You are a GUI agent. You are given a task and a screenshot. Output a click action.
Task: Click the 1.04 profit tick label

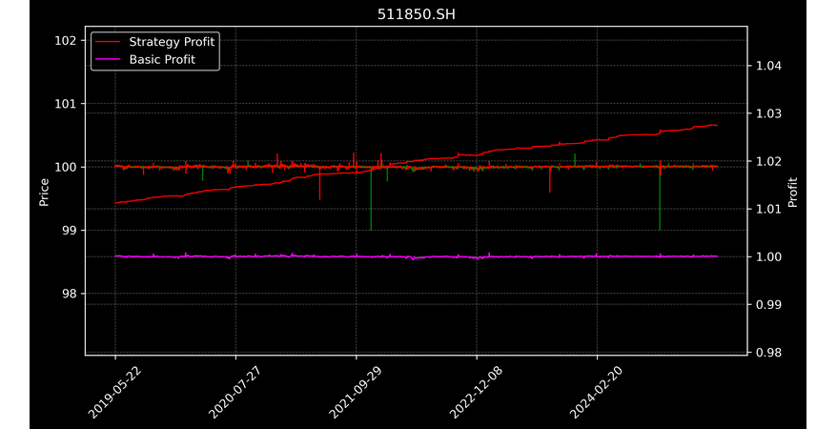769,66
